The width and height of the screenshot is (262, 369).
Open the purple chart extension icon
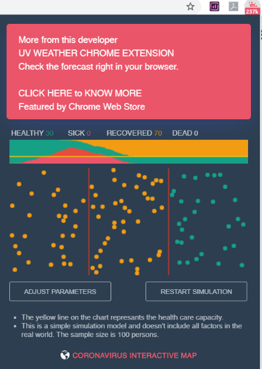(x=214, y=6)
